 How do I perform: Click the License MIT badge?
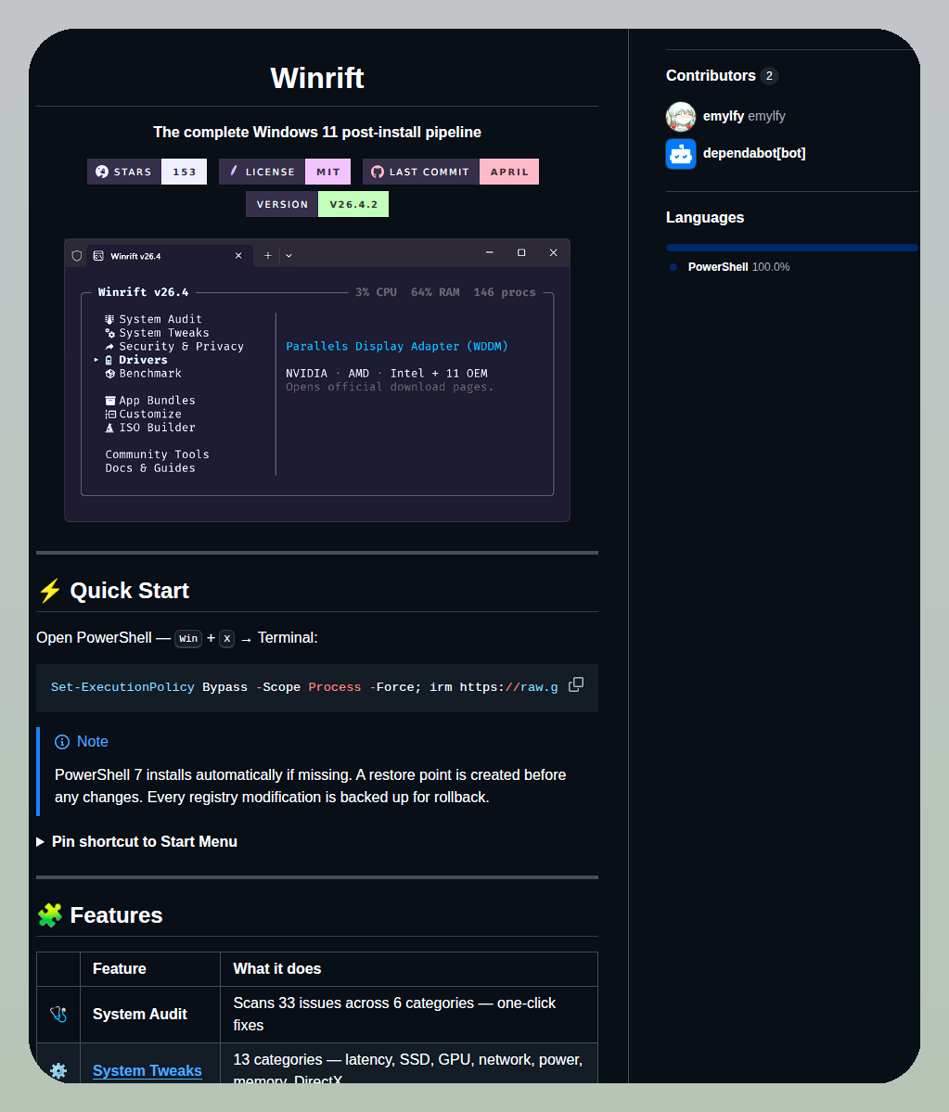click(x=285, y=172)
